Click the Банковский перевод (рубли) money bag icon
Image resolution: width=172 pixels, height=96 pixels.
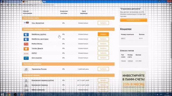coord(26,81)
